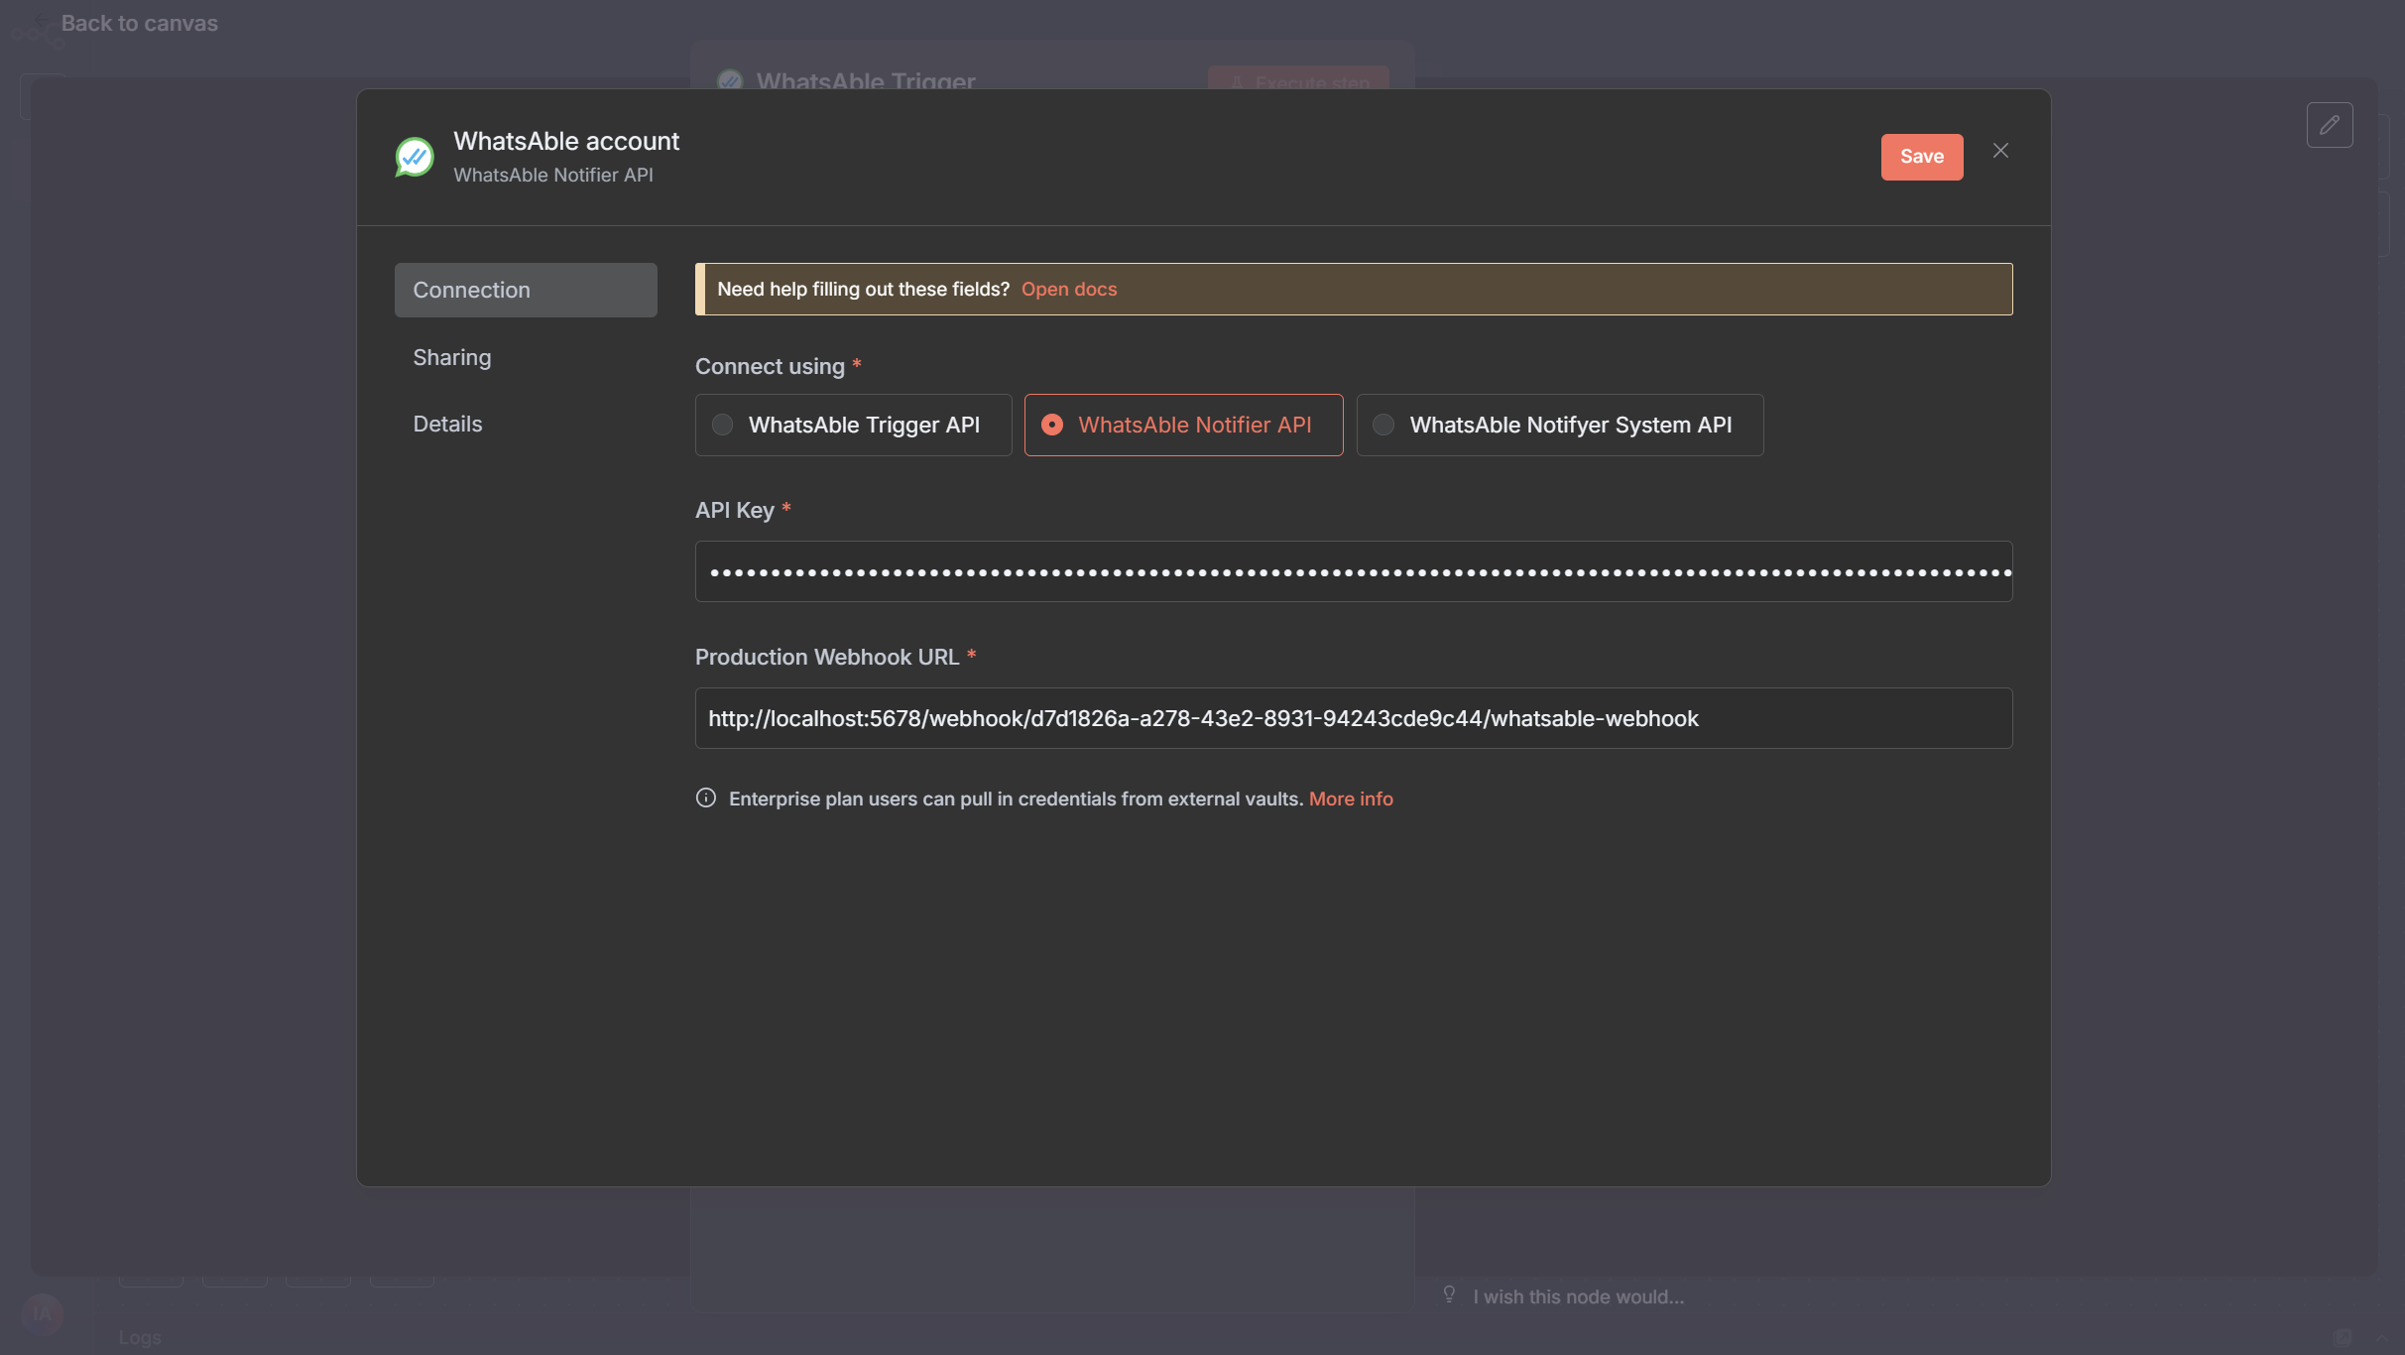Click the info circle icon near Enterprise text
Screen dimensions: 2405x1355
pos(706,799)
